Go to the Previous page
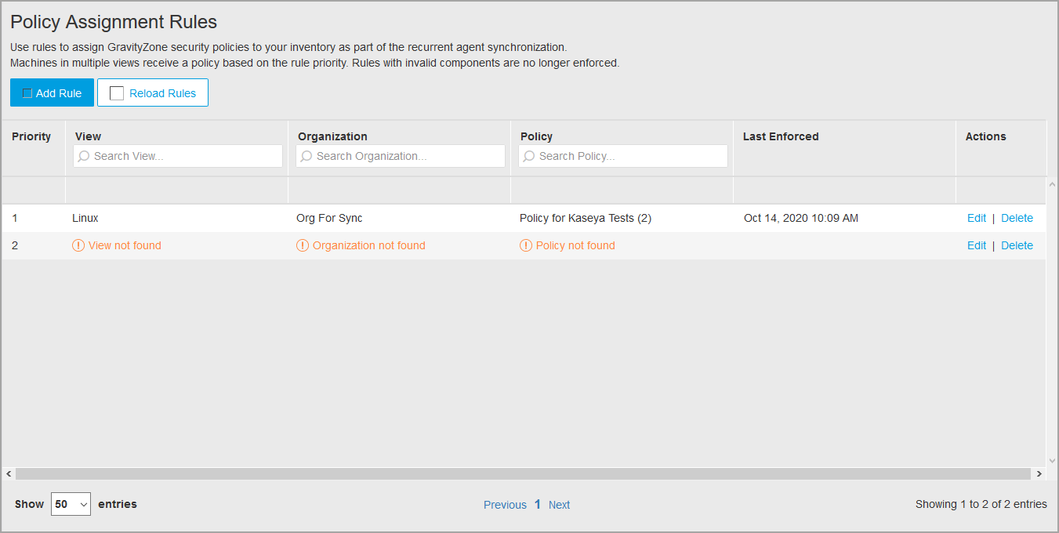Screen dimensions: 1059x533 (x=505, y=505)
